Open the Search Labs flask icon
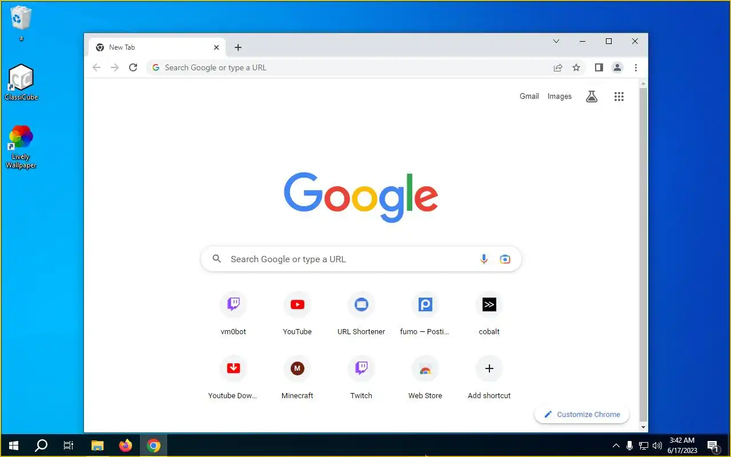 point(592,97)
